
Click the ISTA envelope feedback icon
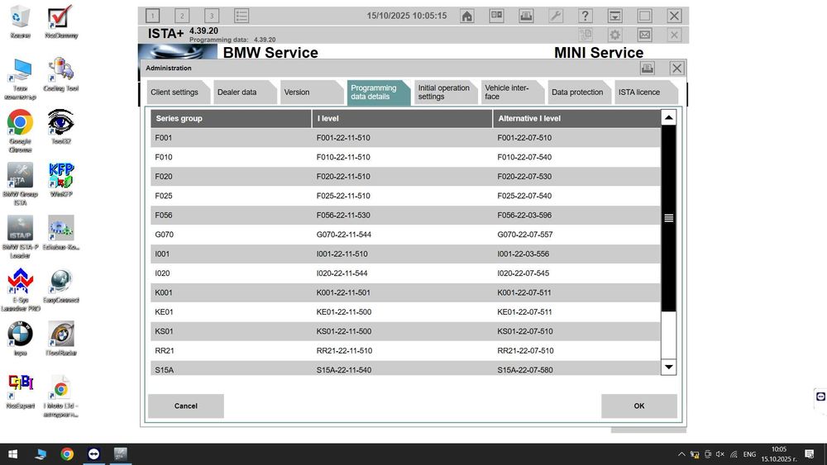(644, 36)
